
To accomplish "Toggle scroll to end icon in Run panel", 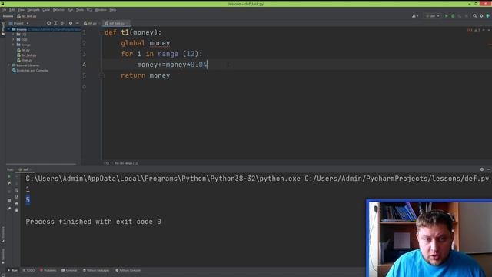I will coord(17,197).
